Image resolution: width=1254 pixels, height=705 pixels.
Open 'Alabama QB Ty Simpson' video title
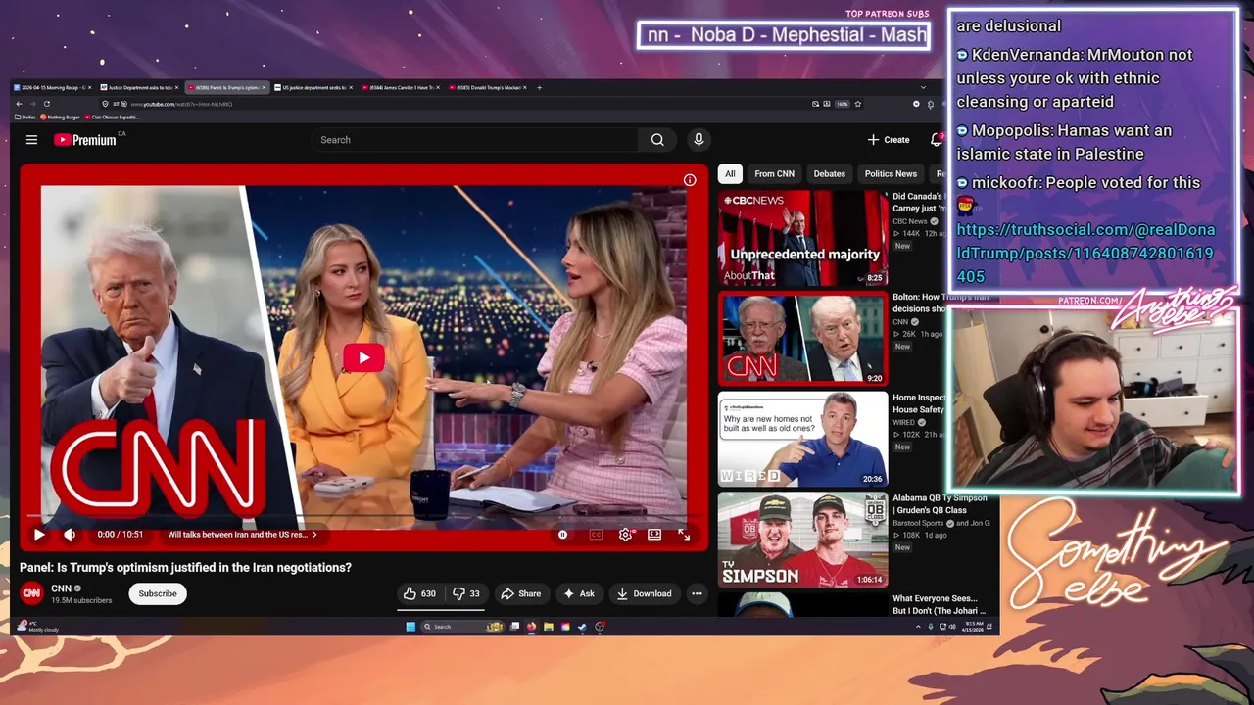940,504
